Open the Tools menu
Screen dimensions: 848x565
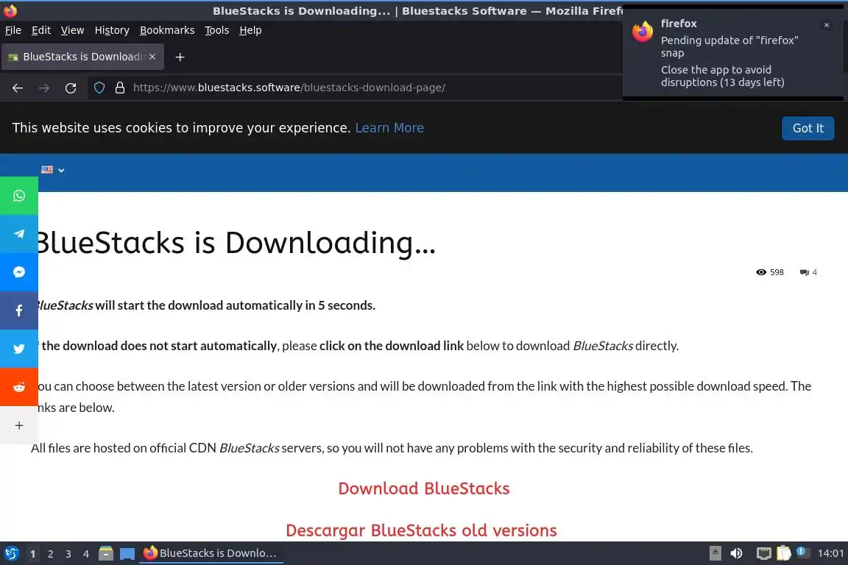point(217,30)
